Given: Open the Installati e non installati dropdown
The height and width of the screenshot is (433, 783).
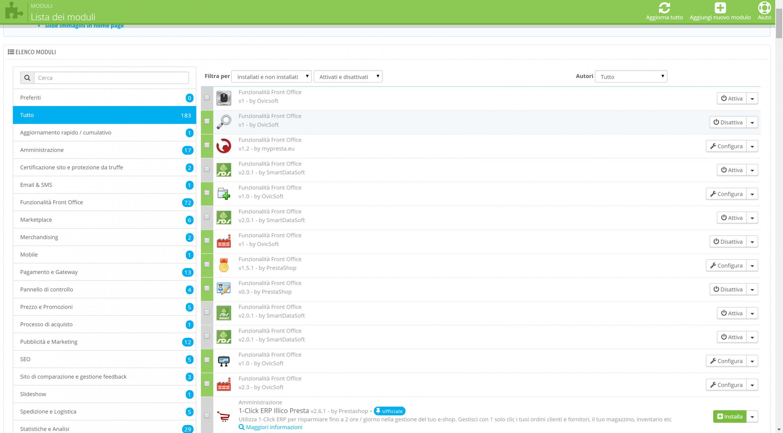Looking at the screenshot, I should [271, 77].
